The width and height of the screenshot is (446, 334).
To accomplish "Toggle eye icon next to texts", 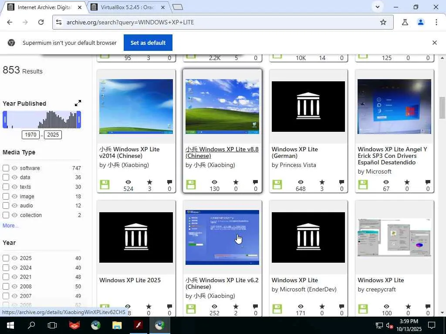I will coord(14,187).
